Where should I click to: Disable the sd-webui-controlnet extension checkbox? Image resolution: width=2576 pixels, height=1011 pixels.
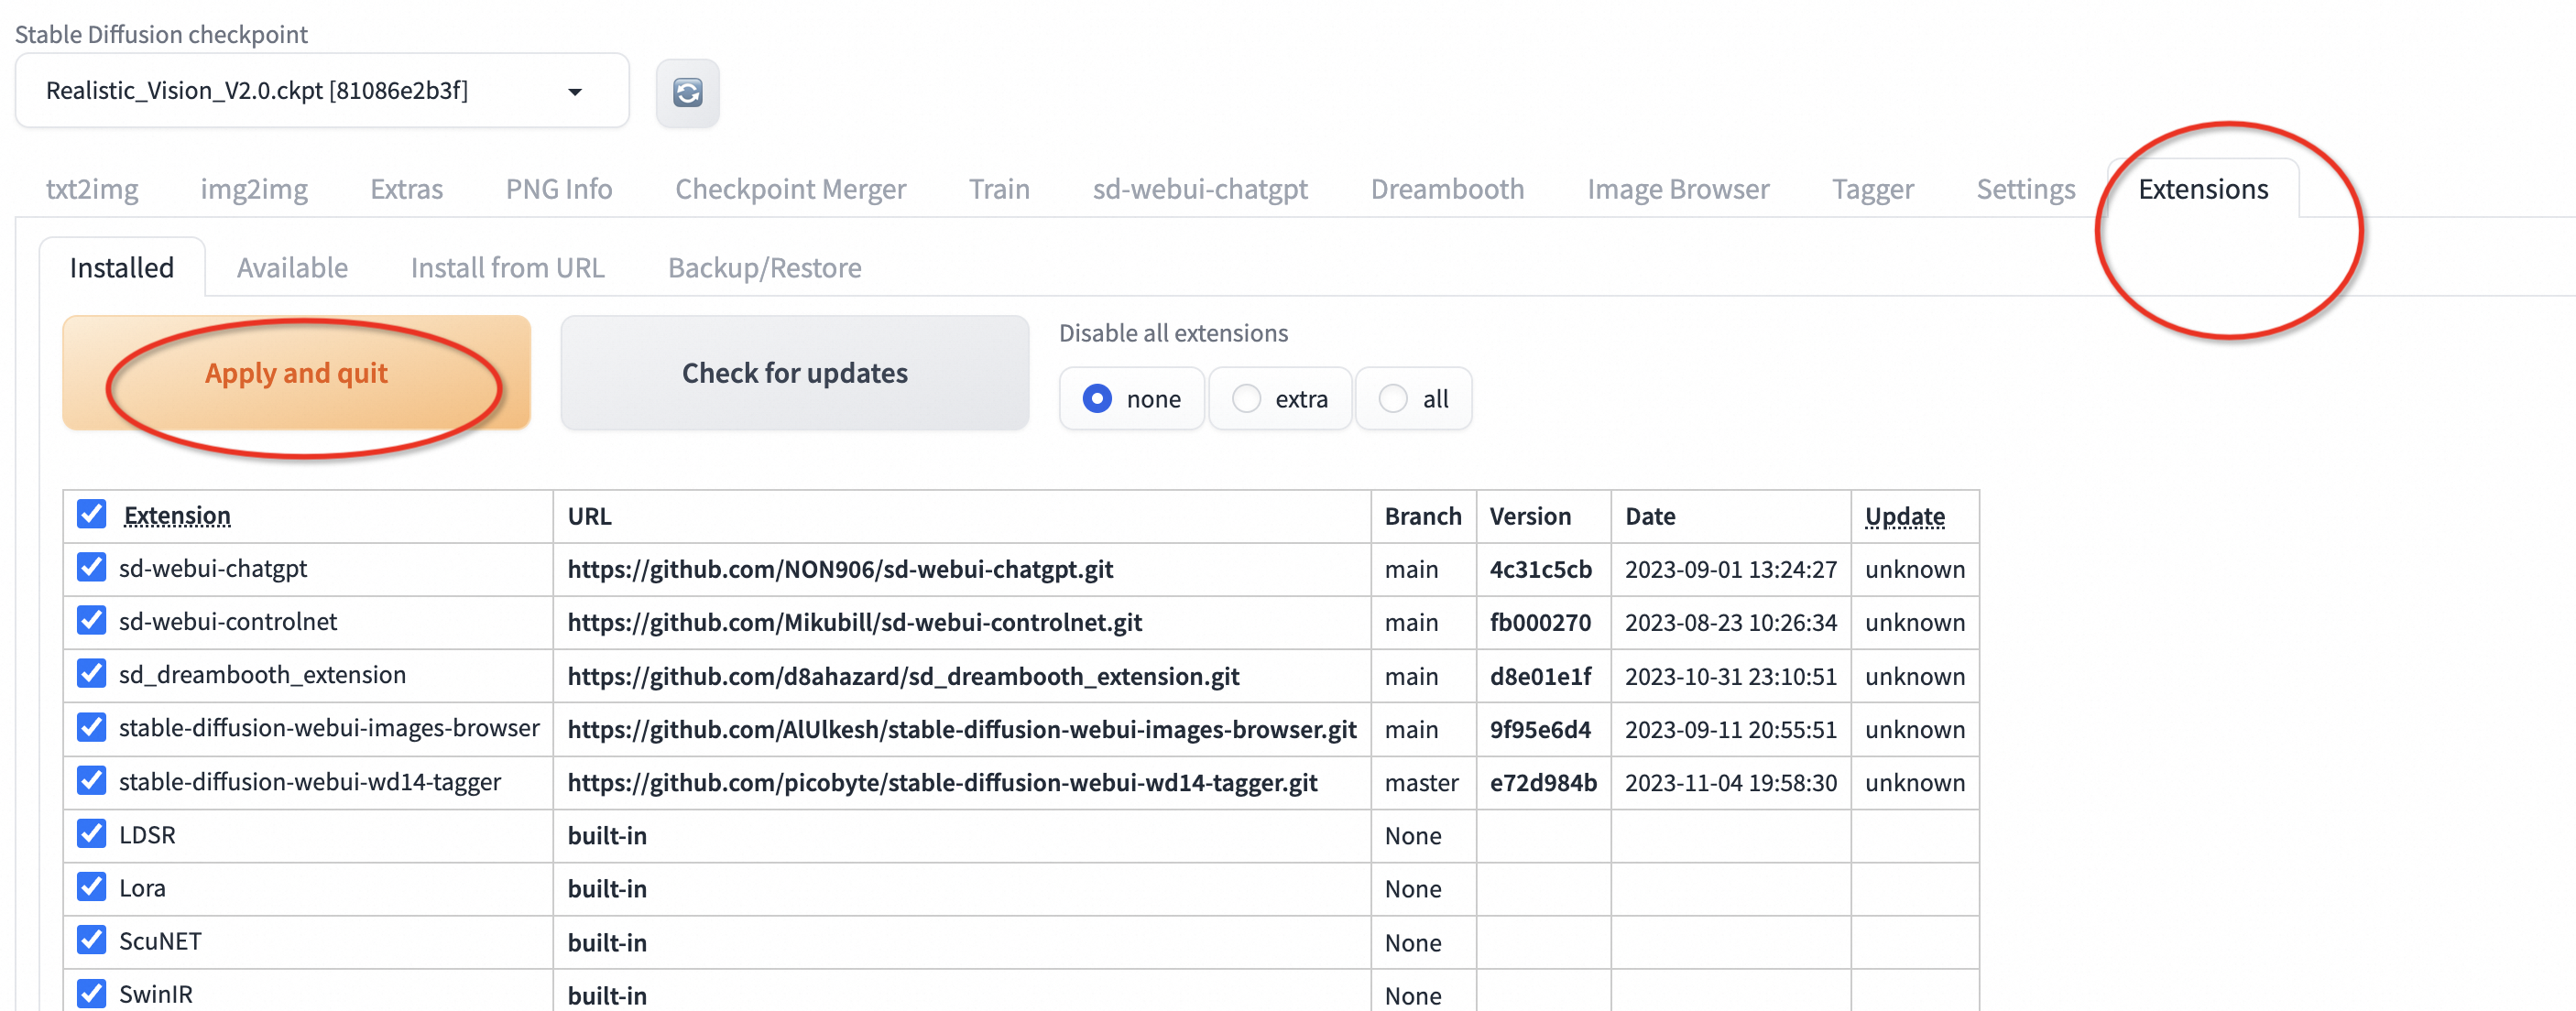91,620
